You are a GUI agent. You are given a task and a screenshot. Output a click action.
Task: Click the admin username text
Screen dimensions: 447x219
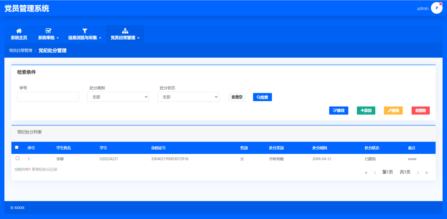pos(422,9)
